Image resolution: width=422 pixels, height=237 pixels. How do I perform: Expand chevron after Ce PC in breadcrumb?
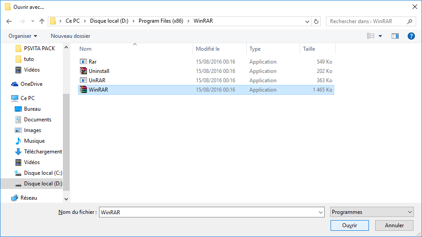click(x=85, y=21)
